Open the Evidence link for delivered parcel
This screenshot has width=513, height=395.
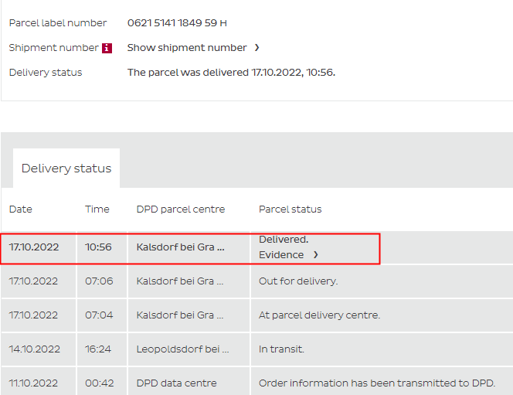click(x=282, y=254)
